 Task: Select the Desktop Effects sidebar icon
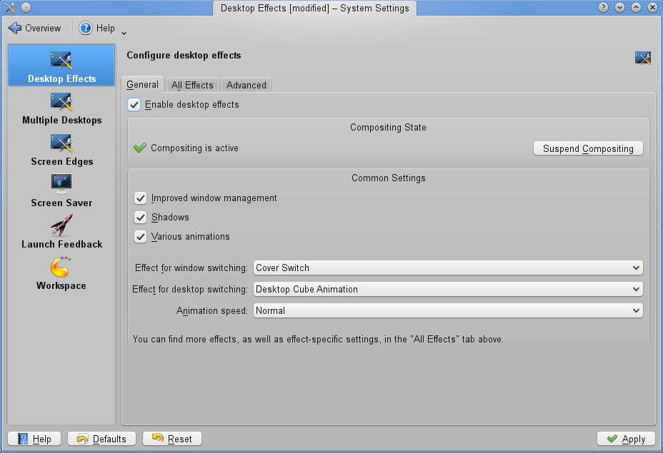[61, 61]
